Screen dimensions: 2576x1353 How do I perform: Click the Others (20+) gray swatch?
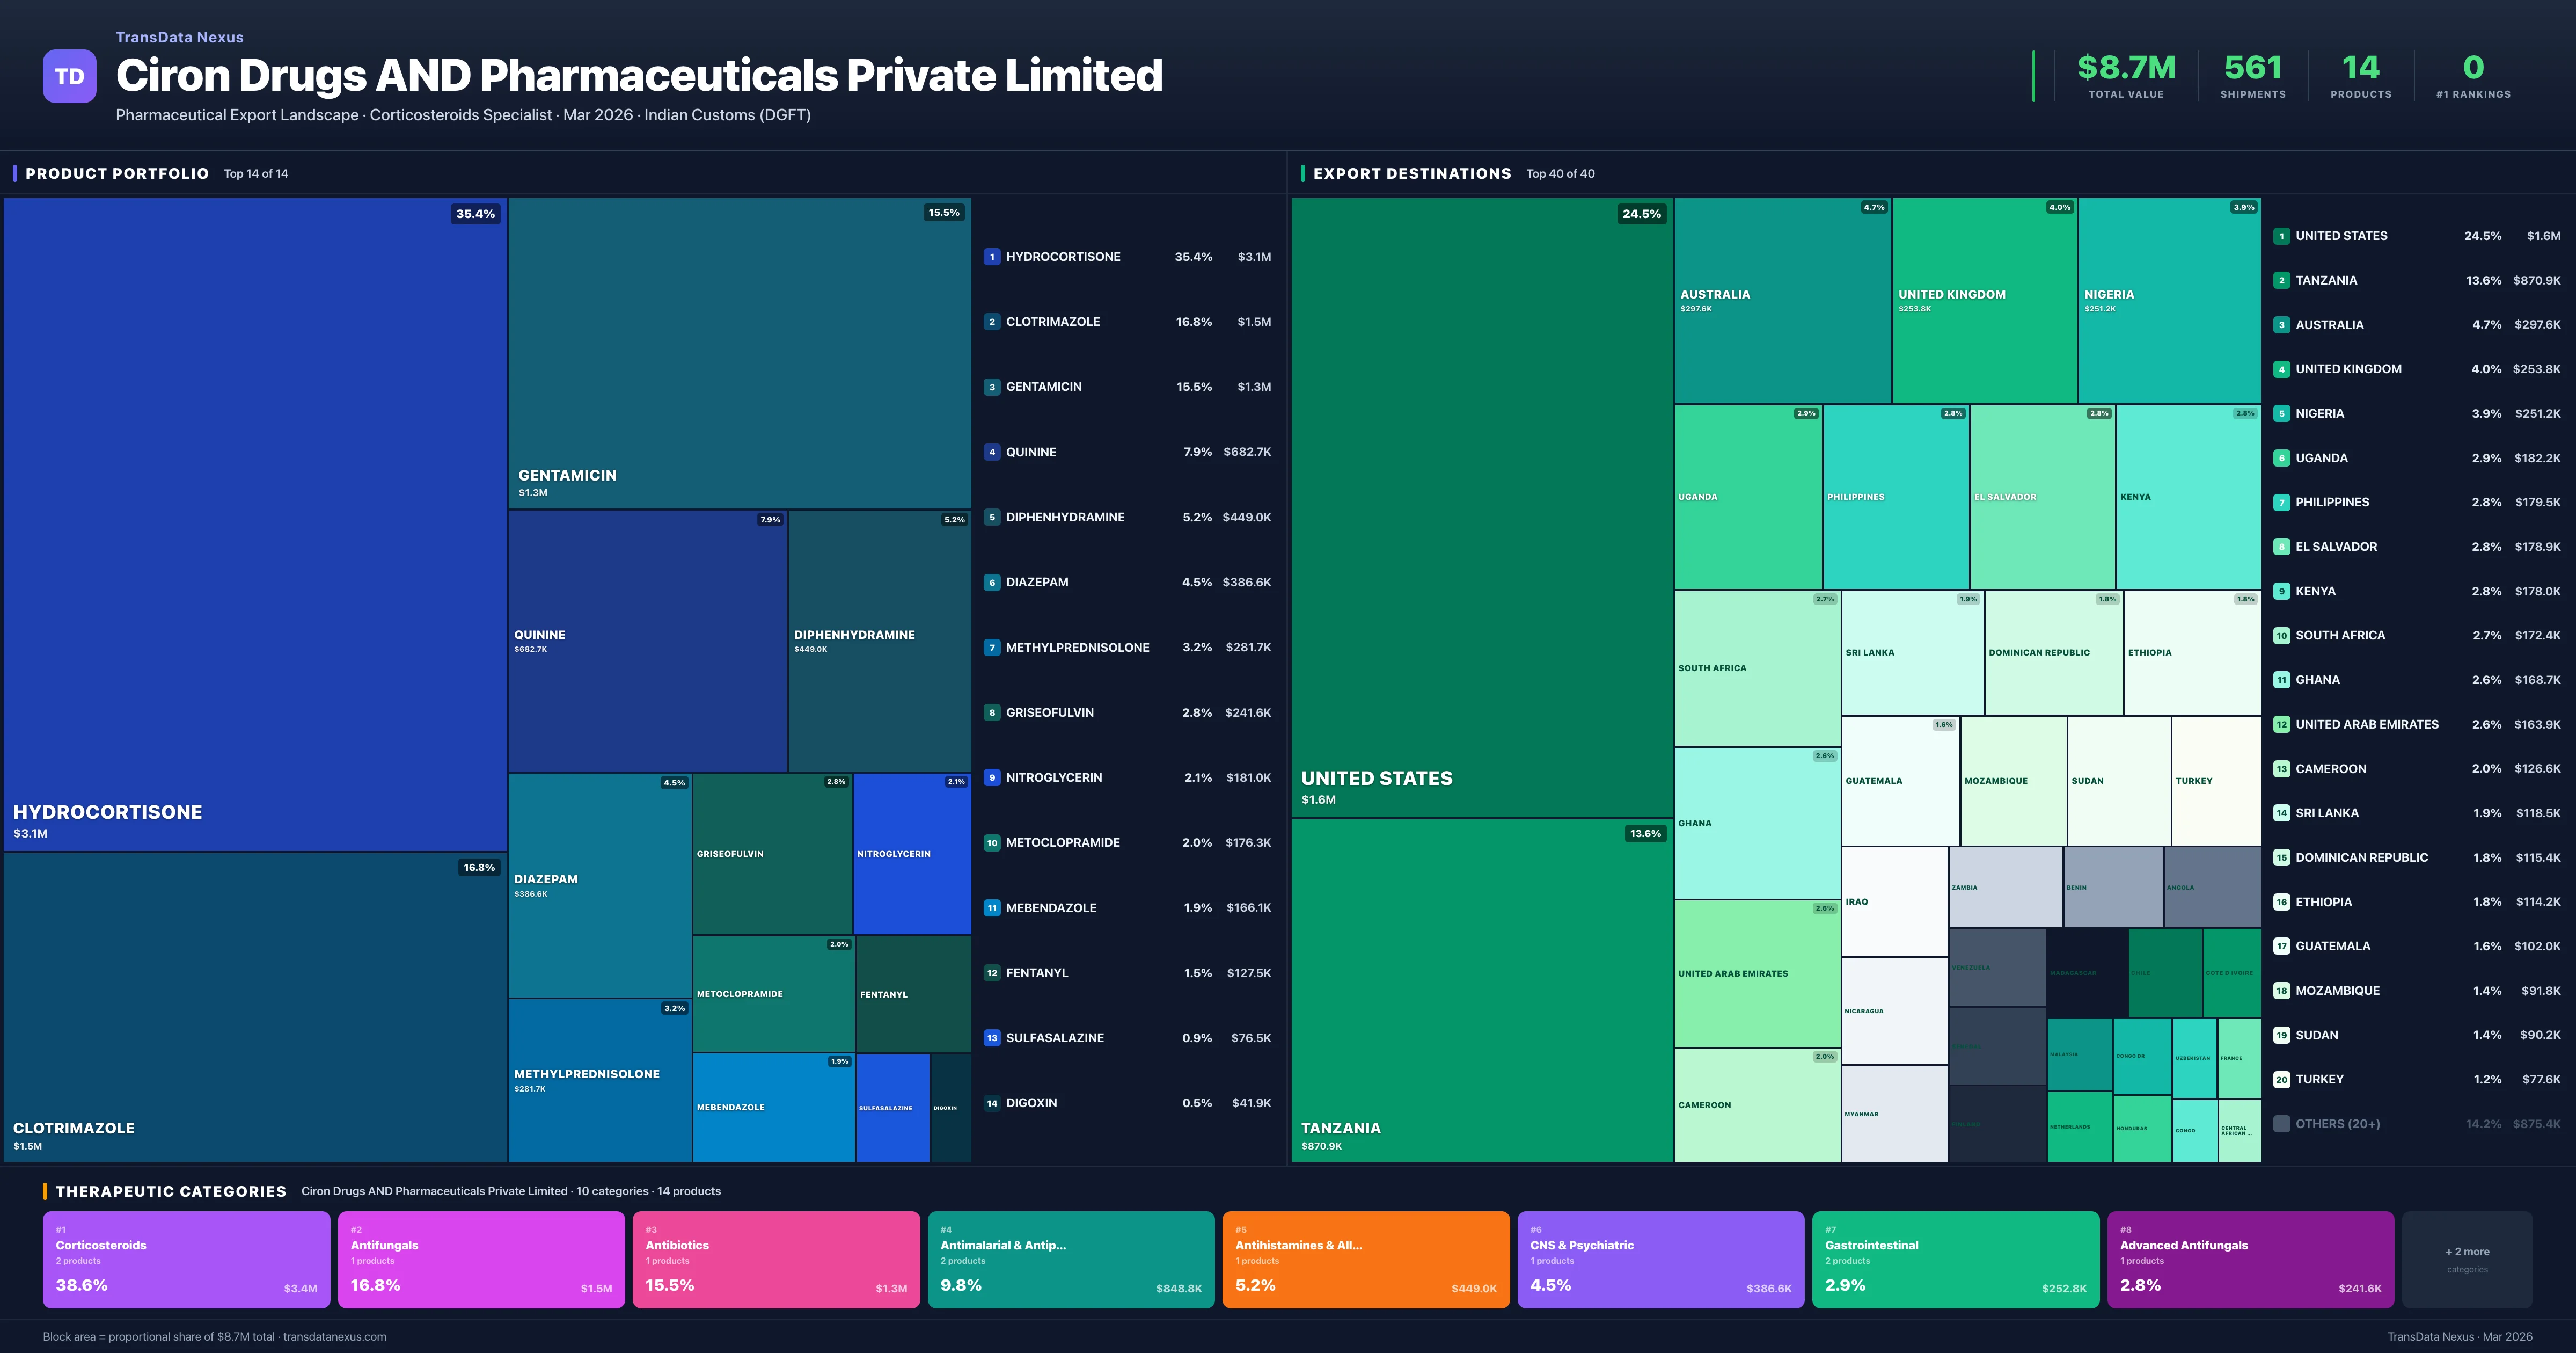[x=2281, y=1124]
